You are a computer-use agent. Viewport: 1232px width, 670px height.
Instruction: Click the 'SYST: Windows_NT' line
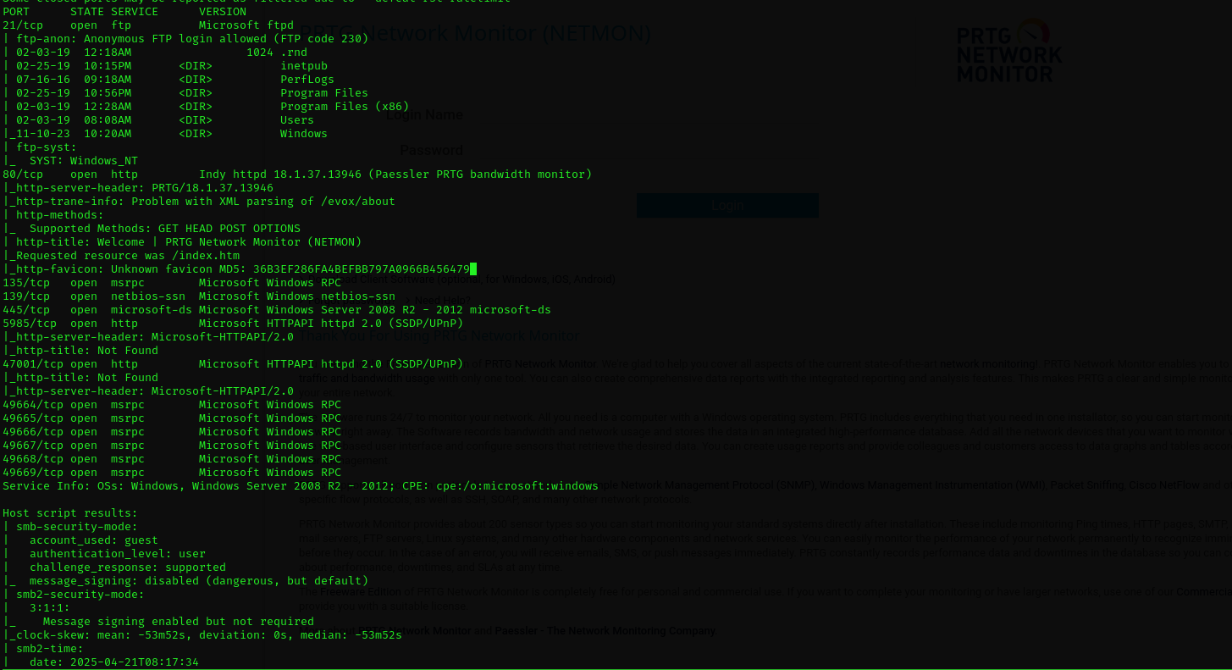(70, 161)
